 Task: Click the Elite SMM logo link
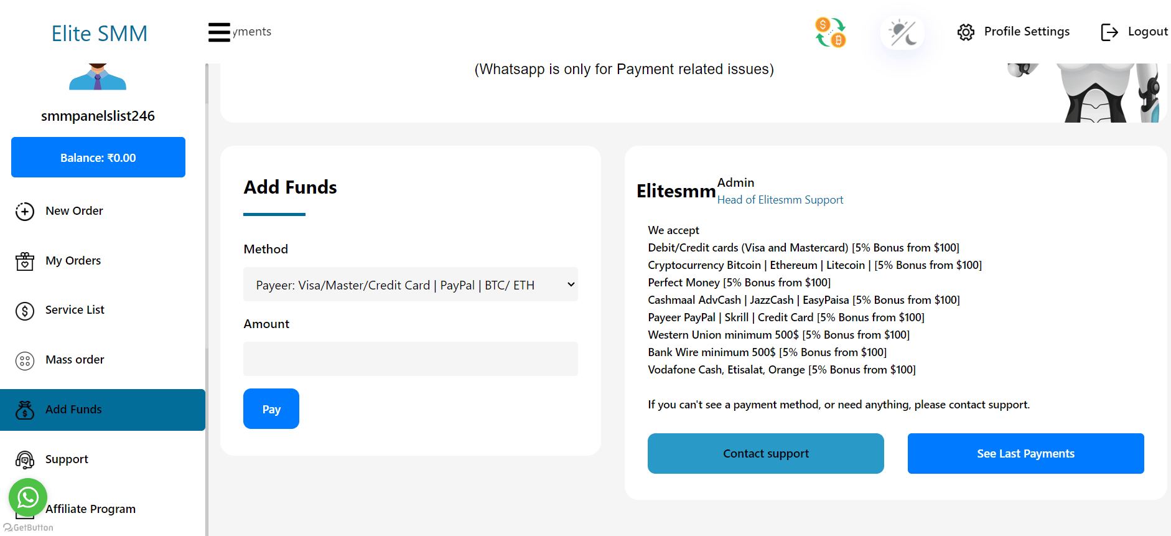point(100,34)
